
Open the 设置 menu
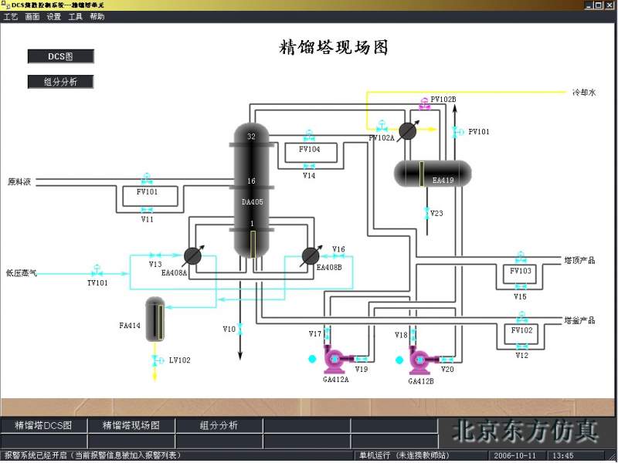tap(54, 16)
